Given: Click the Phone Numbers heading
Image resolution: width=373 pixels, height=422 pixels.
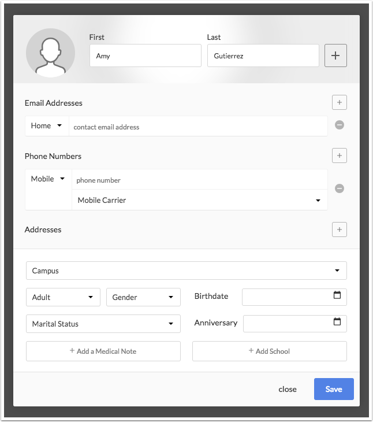Looking at the screenshot, I should coord(53,156).
